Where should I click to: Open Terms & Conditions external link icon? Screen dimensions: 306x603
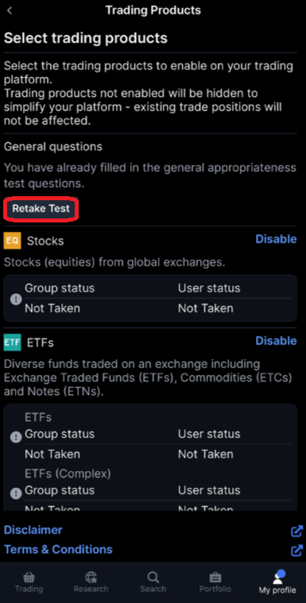[296, 551]
